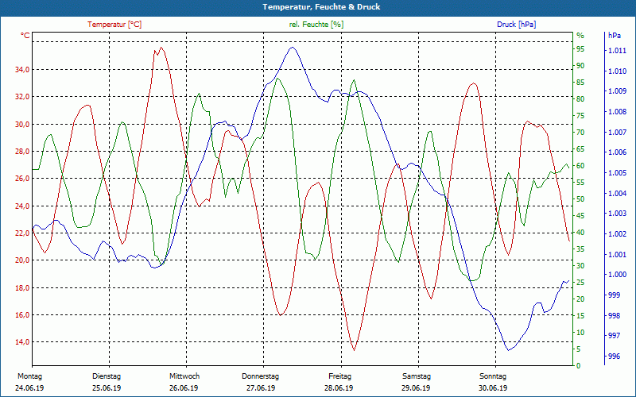Click humidity axis value '65'
The height and width of the screenshot is (397, 636).
pyautogui.click(x=580, y=149)
